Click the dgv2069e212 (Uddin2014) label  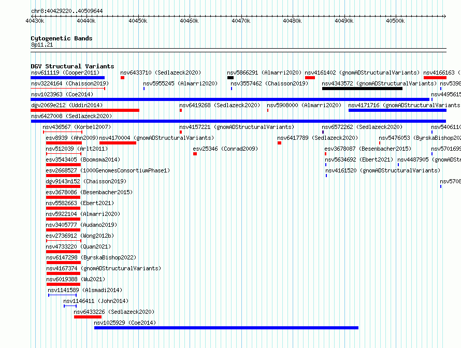point(67,105)
